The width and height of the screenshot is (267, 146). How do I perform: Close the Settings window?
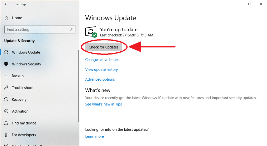click(261, 4)
